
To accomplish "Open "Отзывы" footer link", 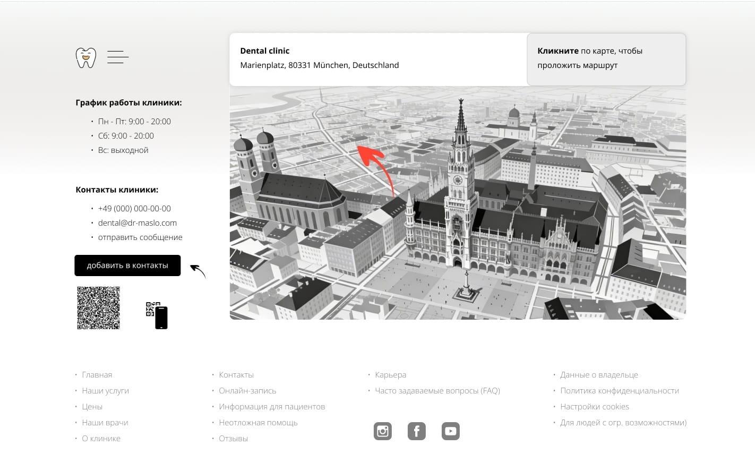I will click(x=234, y=439).
